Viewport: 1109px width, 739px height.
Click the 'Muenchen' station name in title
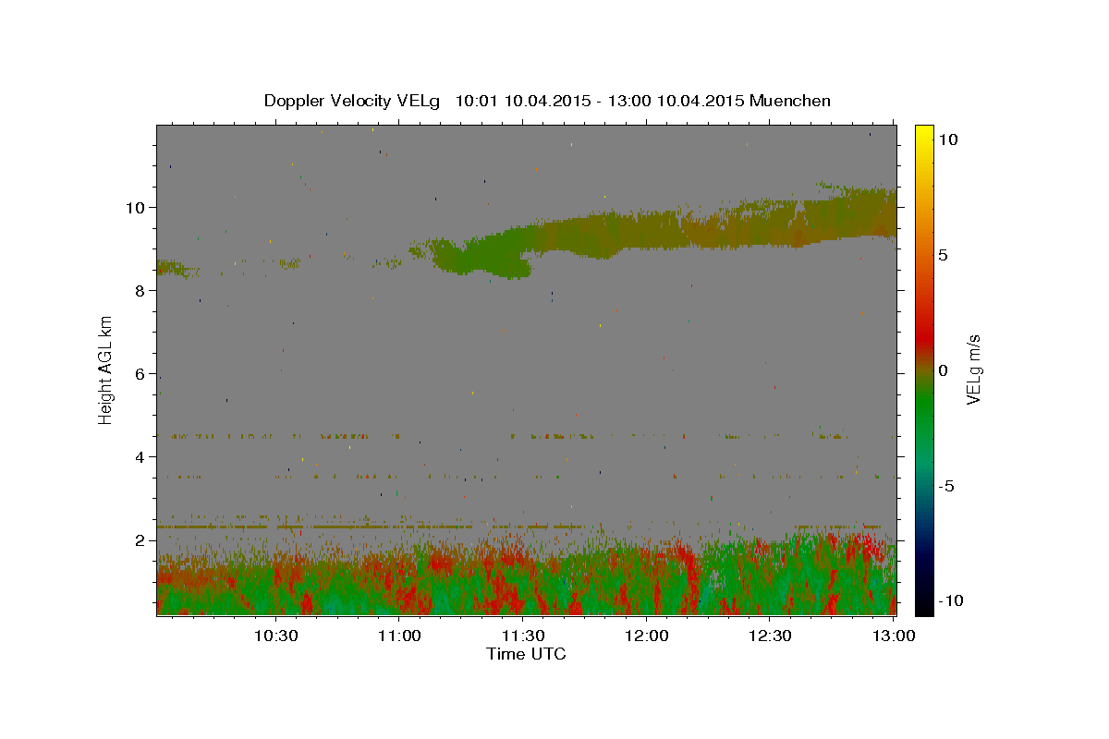[x=790, y=101]
